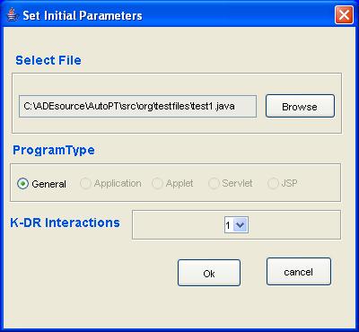The height and width of the screenshot is (332, 359).
Task: Pick the Applet radio option
Action: click(x=157, y=183)
